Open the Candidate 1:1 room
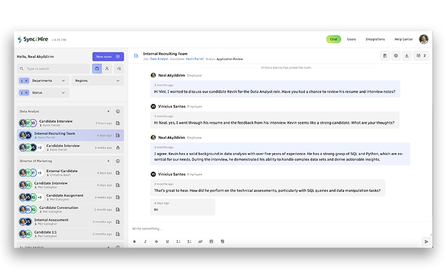This screenshot has height=279, width=447. point(70,234)
